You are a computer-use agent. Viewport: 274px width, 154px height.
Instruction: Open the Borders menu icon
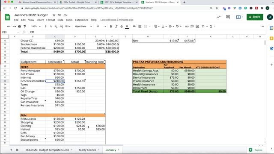(140, 27)
